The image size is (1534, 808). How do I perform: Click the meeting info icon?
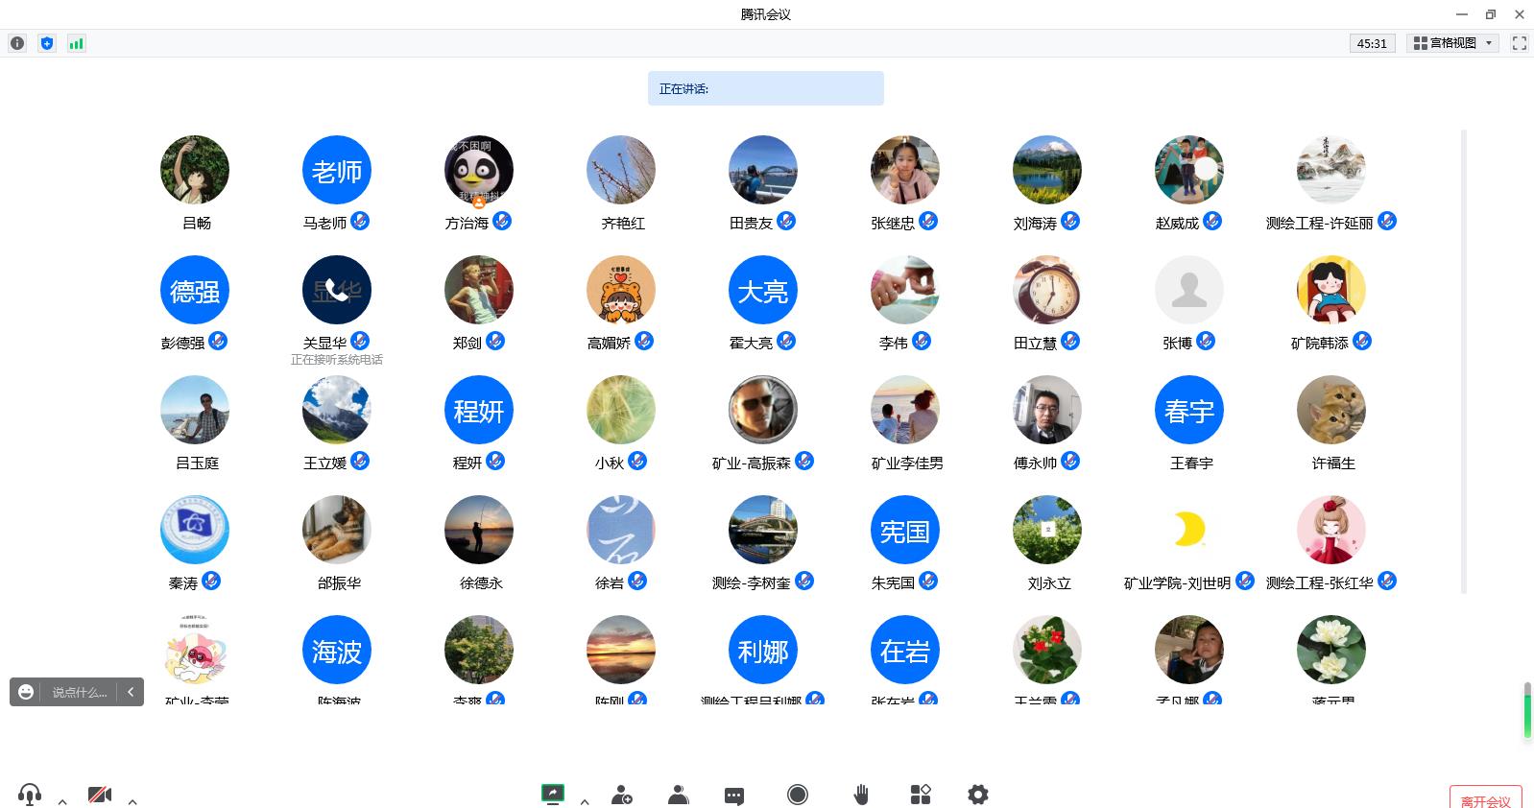coord(17,43)
